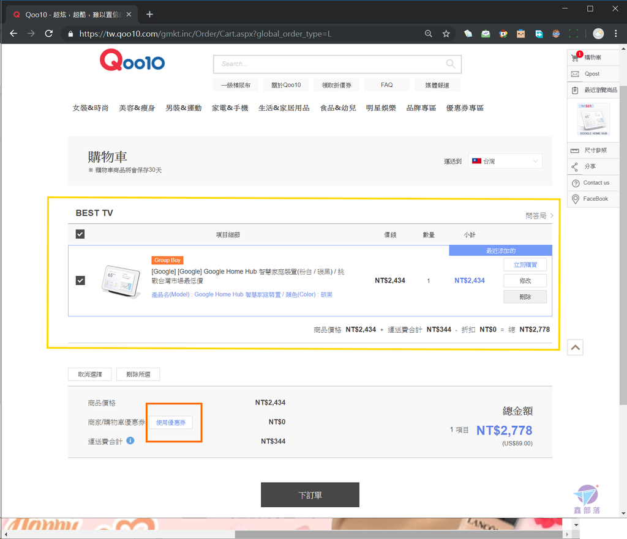Click the 媒體報道 link

coord(437,85)
